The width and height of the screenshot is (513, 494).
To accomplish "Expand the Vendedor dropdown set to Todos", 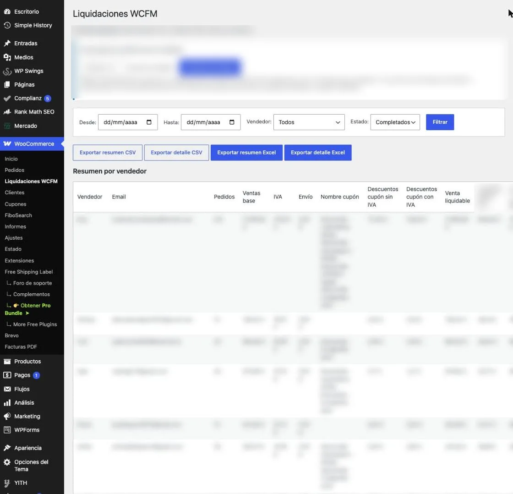I will coord(309,122).
